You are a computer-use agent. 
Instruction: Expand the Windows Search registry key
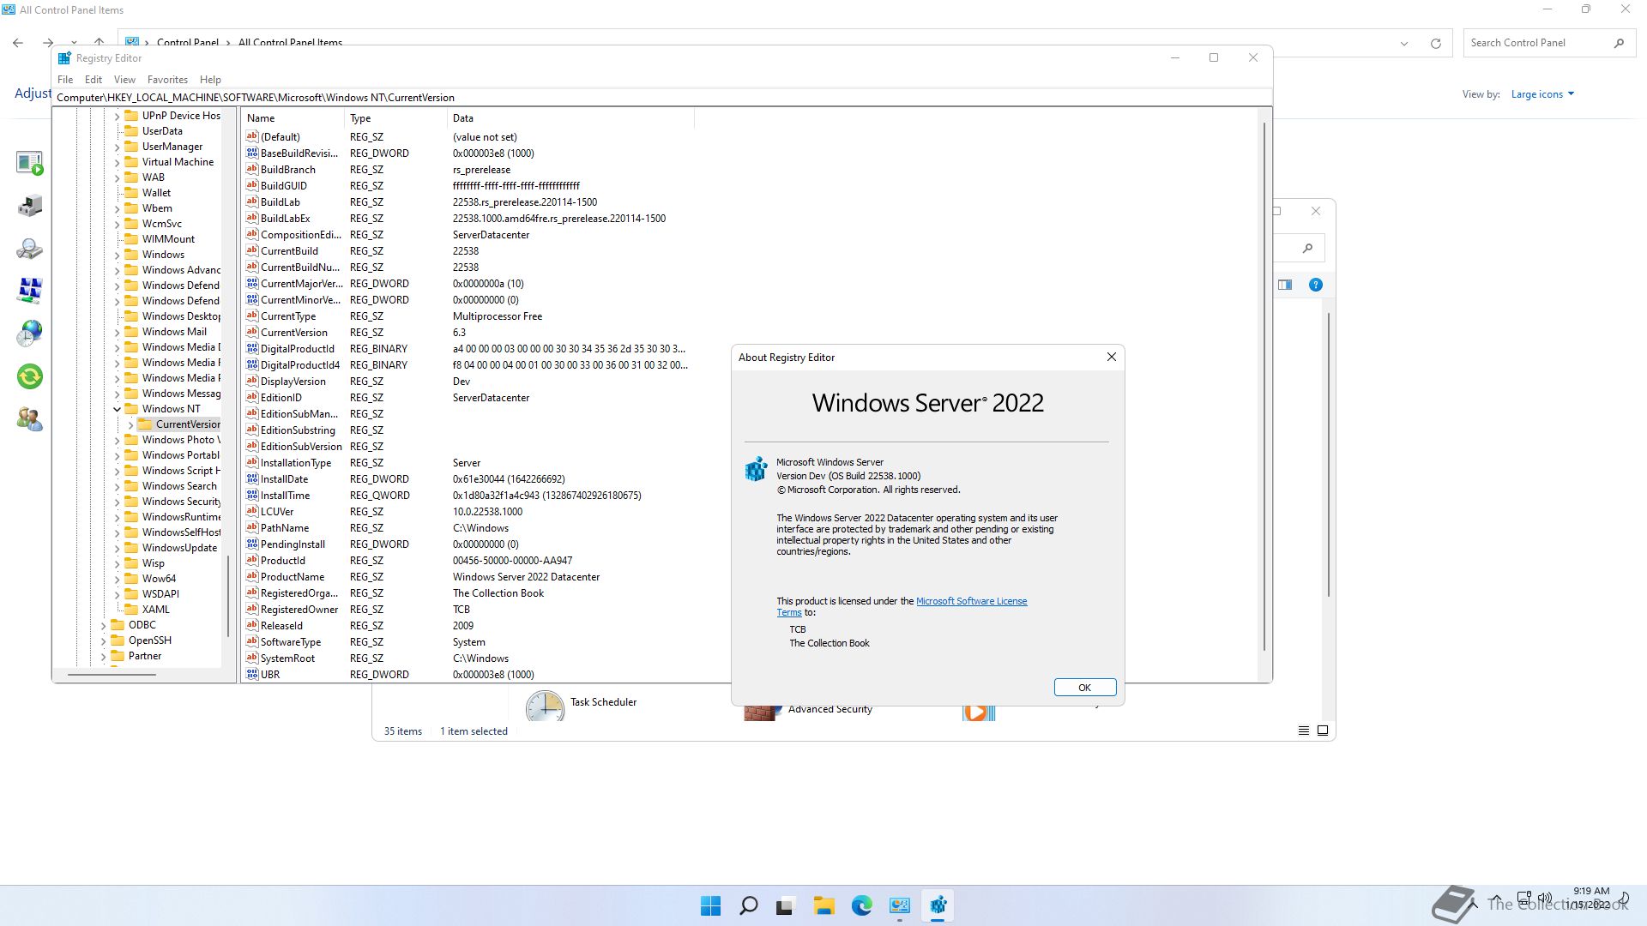point(118,486)
